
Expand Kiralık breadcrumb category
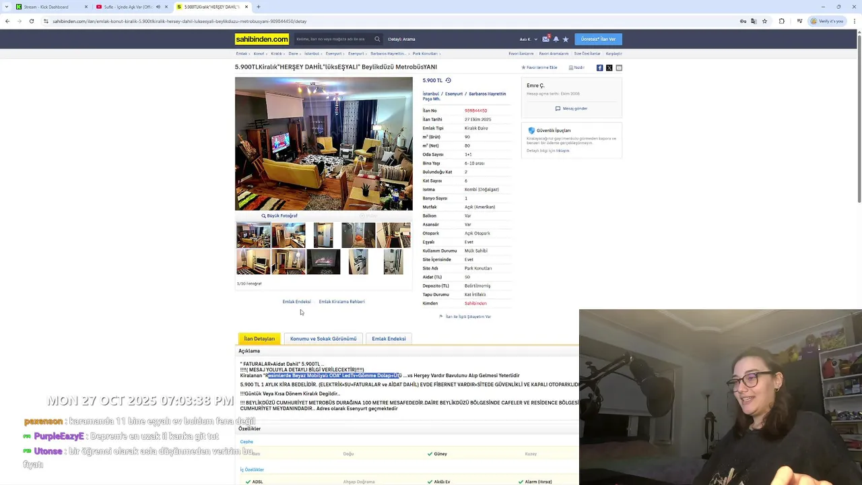click(x=277, y=54)
